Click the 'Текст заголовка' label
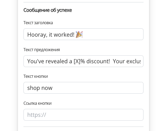Viewport: 158px width, 131px height. 38,23
